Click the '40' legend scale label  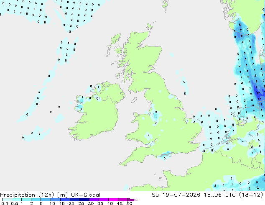[110, 203]
